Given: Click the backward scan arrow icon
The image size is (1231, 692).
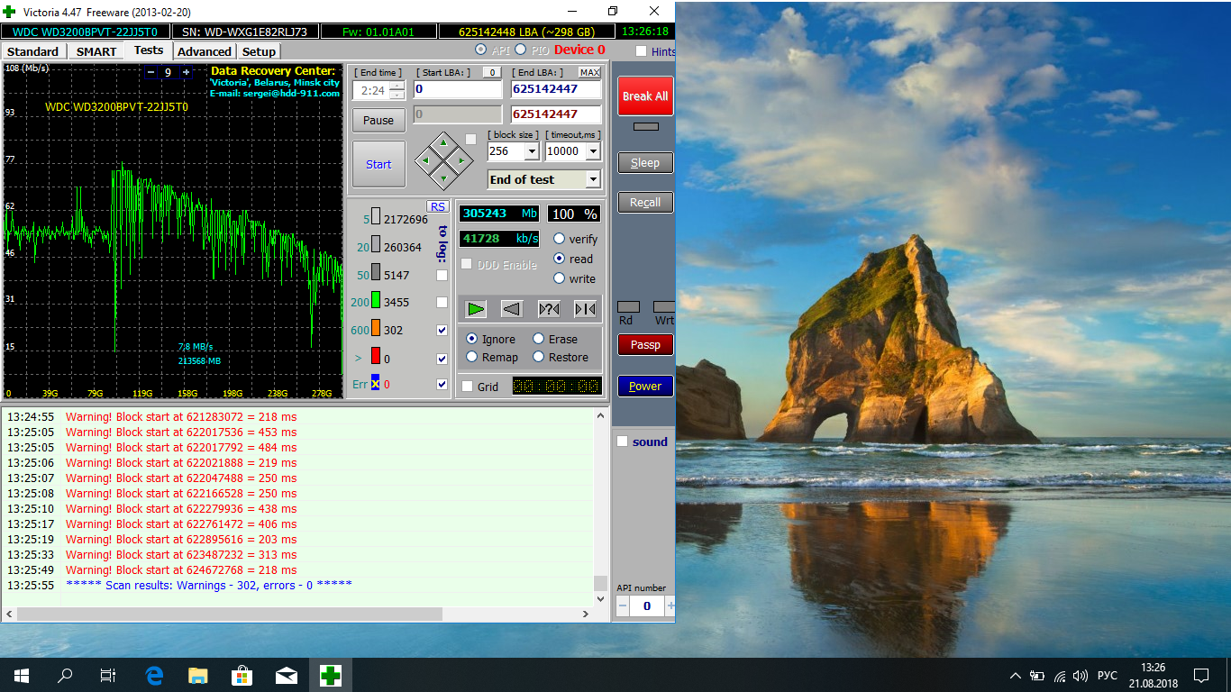Looking at the screenshot, I should [x=512, y=309].
